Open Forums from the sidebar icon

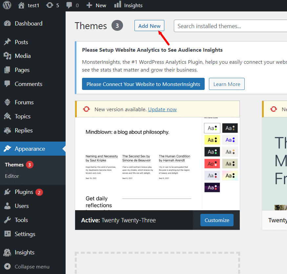[x=7, y=102]
